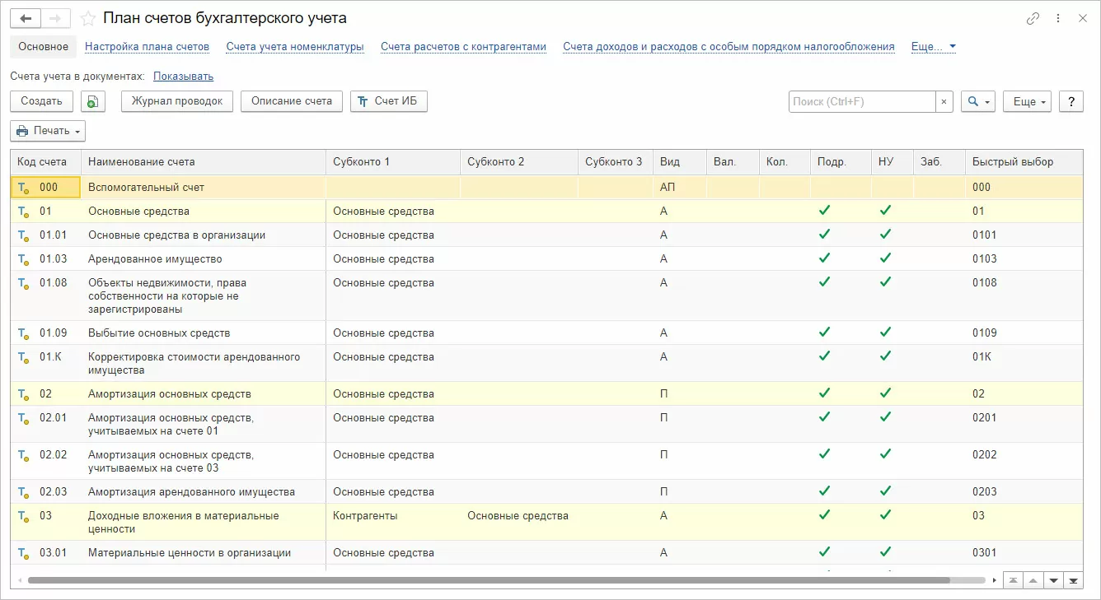Click the forward navigation arrow
The width and height of the screenshot is (1101, 600).
point(55,18)
